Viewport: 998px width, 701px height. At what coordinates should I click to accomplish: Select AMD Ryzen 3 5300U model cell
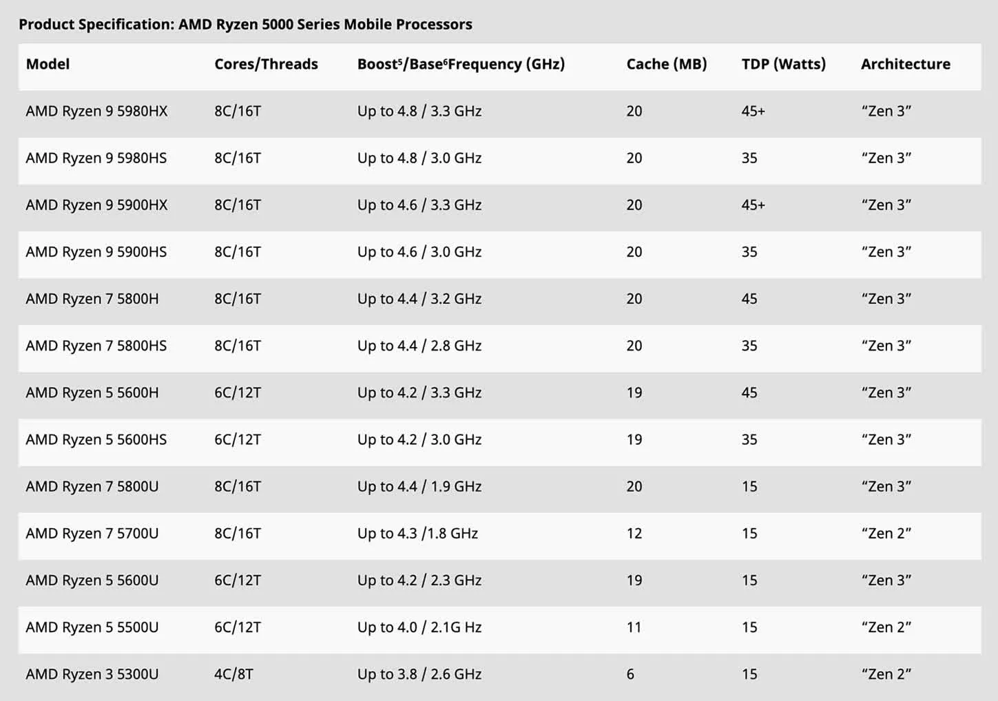92,674
